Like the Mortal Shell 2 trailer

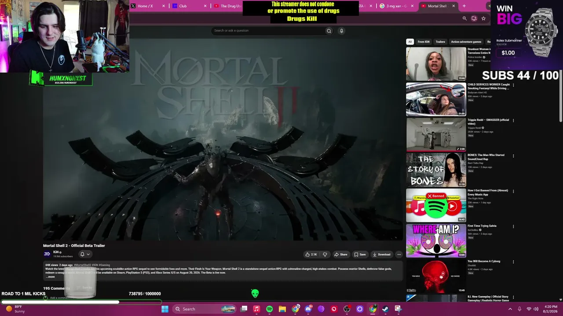click(311, 255)
